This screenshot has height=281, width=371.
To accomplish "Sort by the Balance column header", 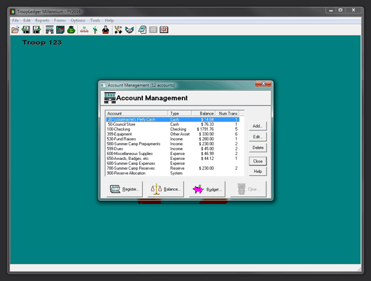I will coord(203,114).
